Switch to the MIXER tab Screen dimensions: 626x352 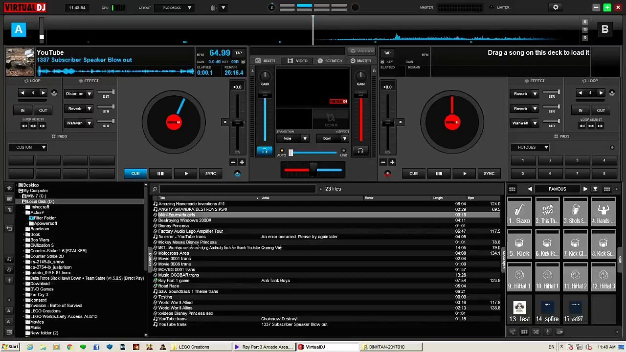[x=266, y=61]
